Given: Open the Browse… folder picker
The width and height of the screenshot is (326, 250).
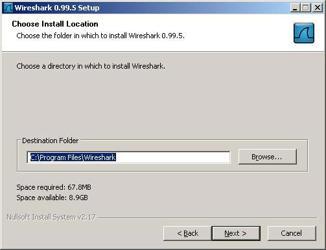Looking at the screenshot, I should (268, 157).
